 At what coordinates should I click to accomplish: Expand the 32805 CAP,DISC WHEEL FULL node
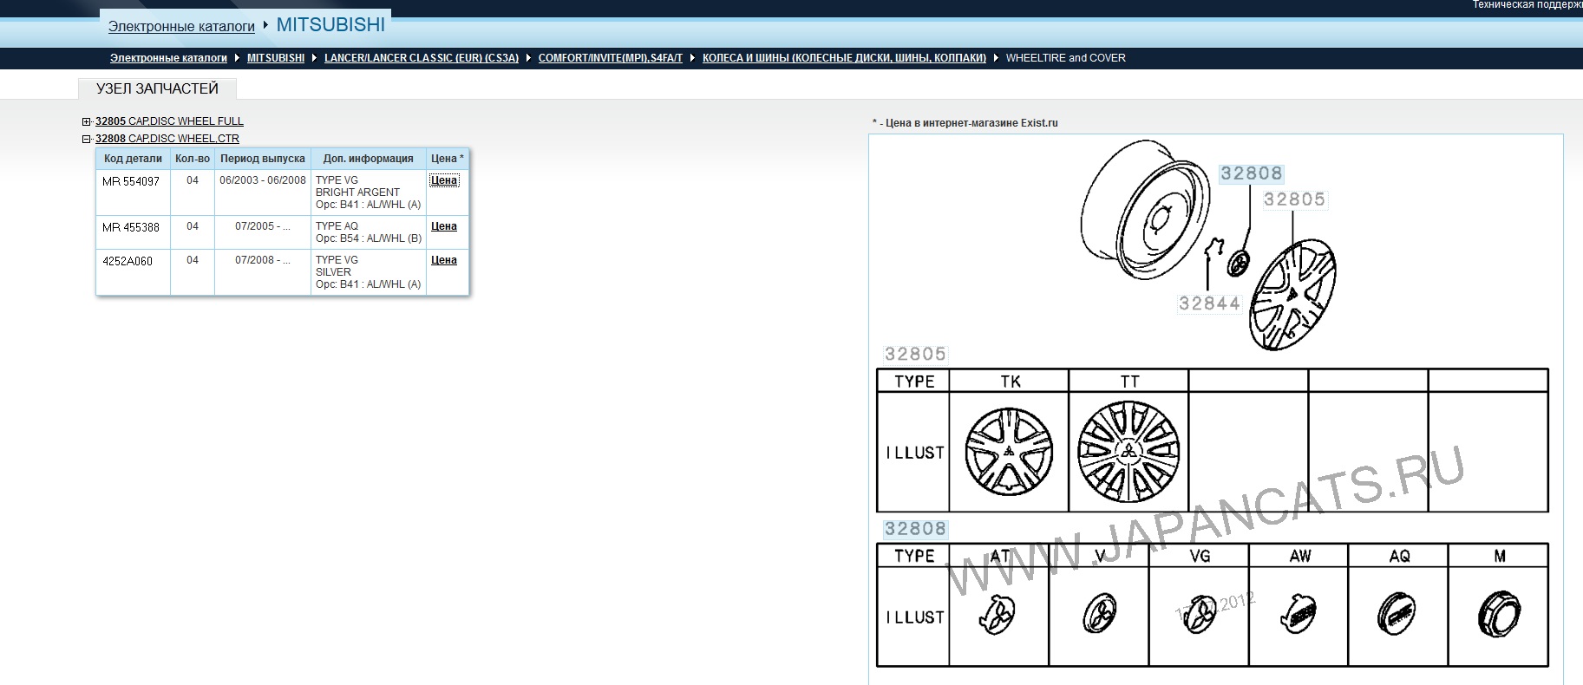tap(86, 121)
